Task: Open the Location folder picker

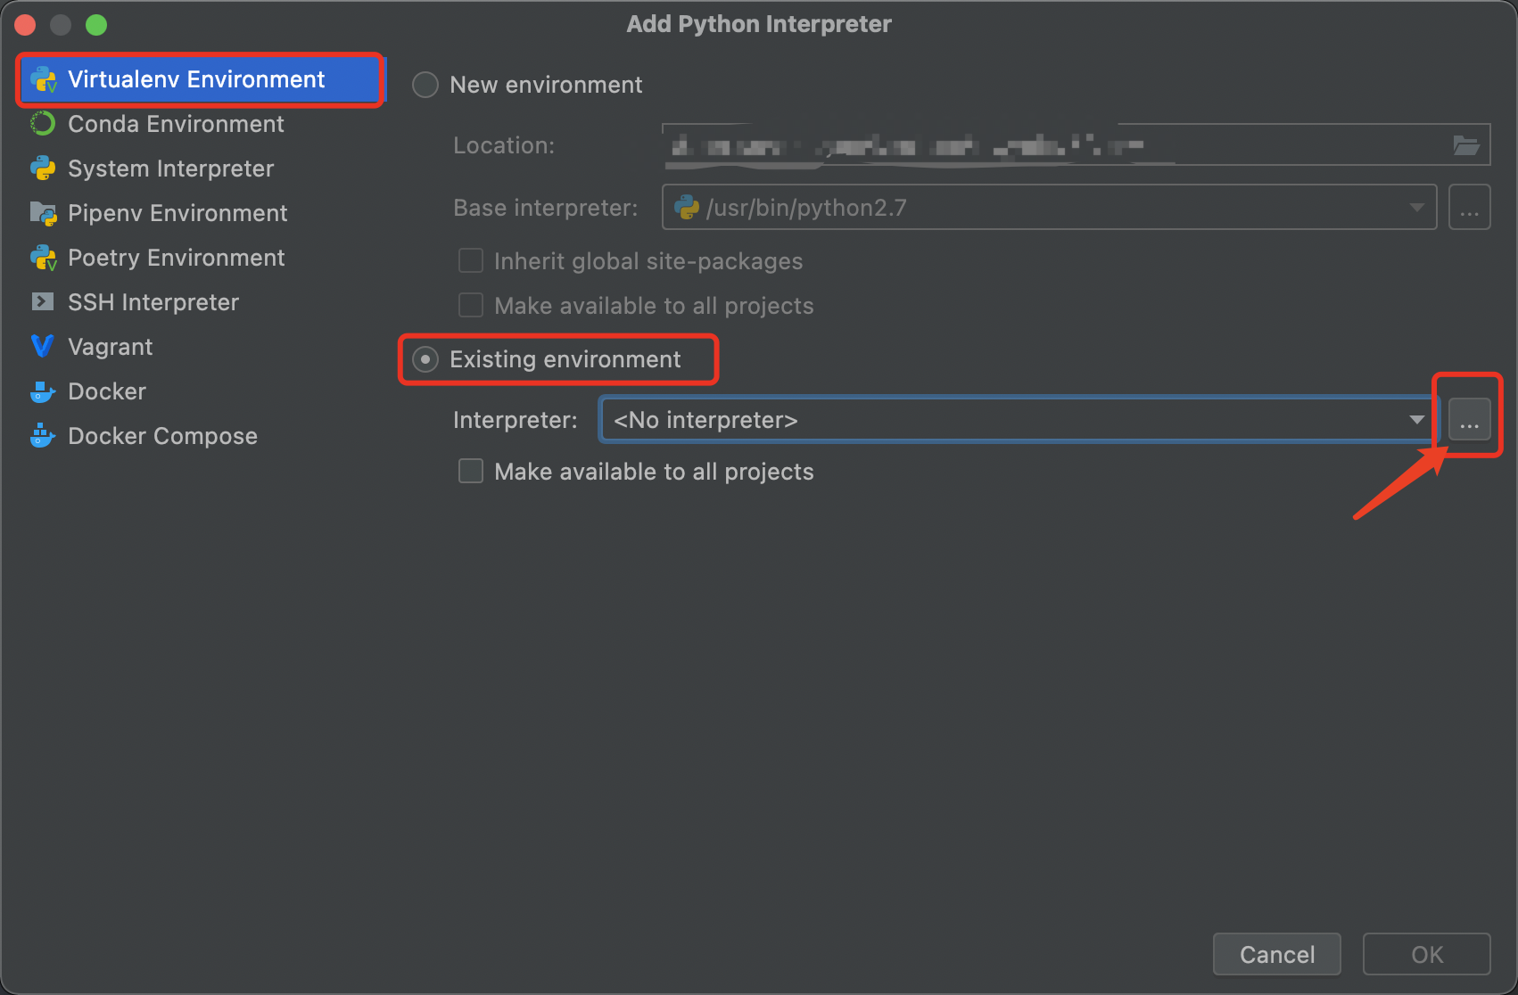Action: click(x=1467, y=144)
